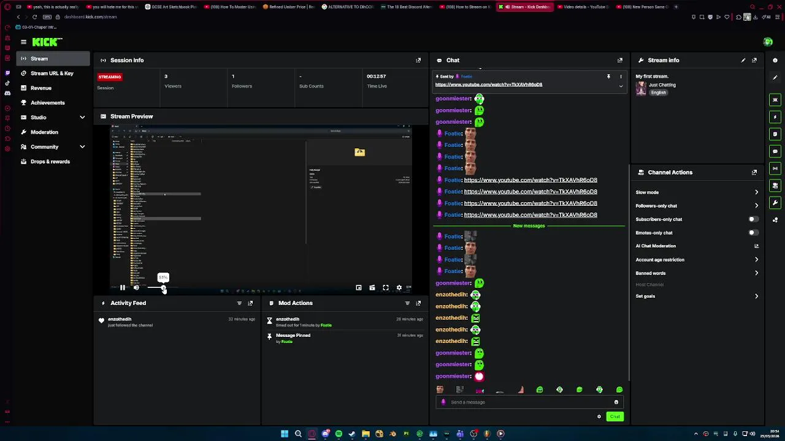Pop out the Channel Actions panel
This screenshot has height=441, width=785.
[x=754, y=172]
